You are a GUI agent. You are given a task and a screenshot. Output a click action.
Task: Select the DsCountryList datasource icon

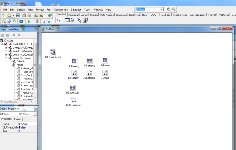pyautogui.click(x=74, y=100)
